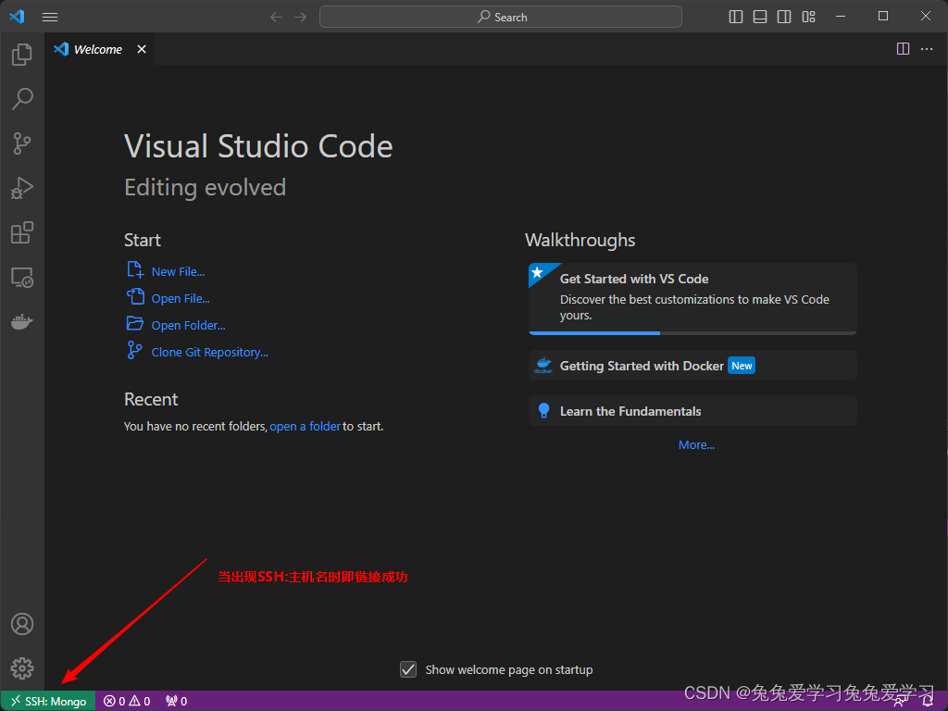Click the Search command center box
The width and height of the screenshot is (948, 711).
(501, 17)
